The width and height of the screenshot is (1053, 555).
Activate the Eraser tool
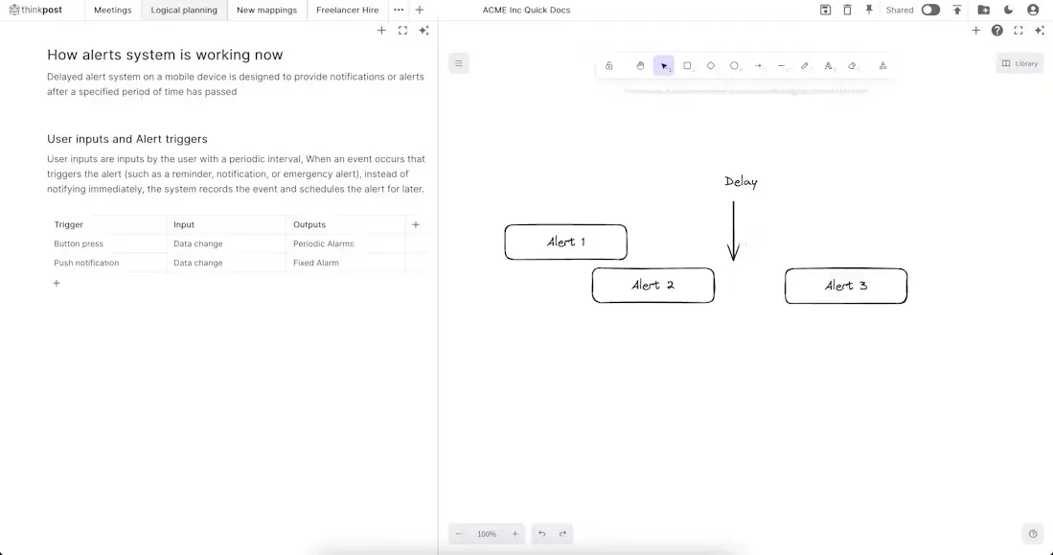[852, 65]
